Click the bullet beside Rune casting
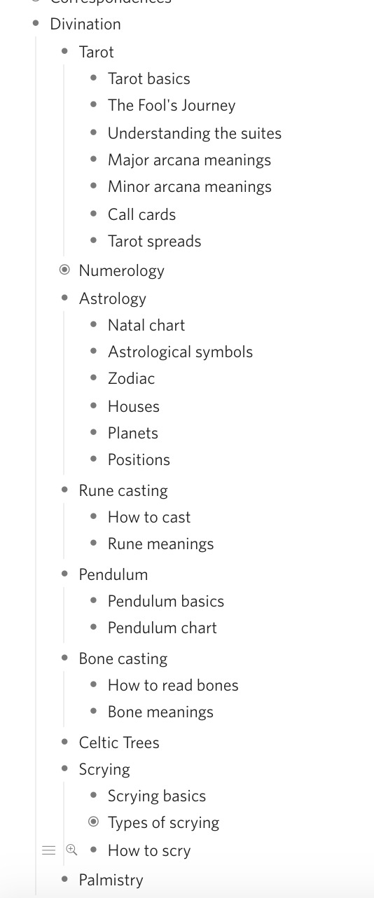This screenshot has height=898, width=374. [x=65, y=490]
